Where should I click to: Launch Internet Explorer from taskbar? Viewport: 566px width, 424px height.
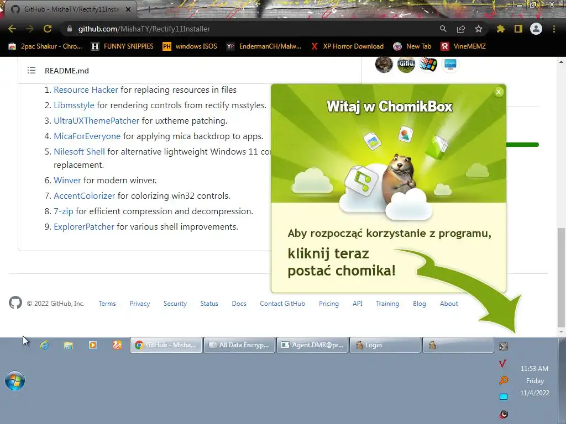click(44, 345)
